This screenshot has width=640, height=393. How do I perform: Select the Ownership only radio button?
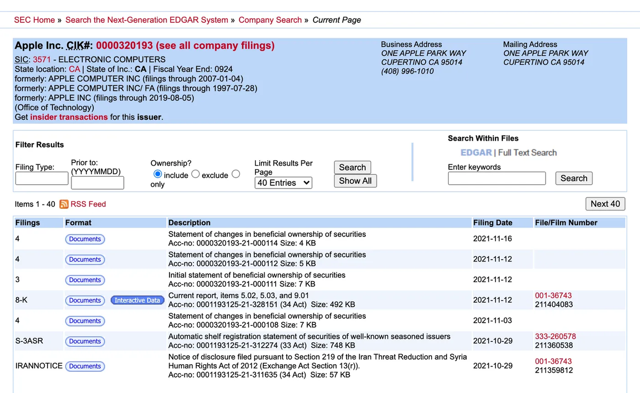(x=235, y=175)
